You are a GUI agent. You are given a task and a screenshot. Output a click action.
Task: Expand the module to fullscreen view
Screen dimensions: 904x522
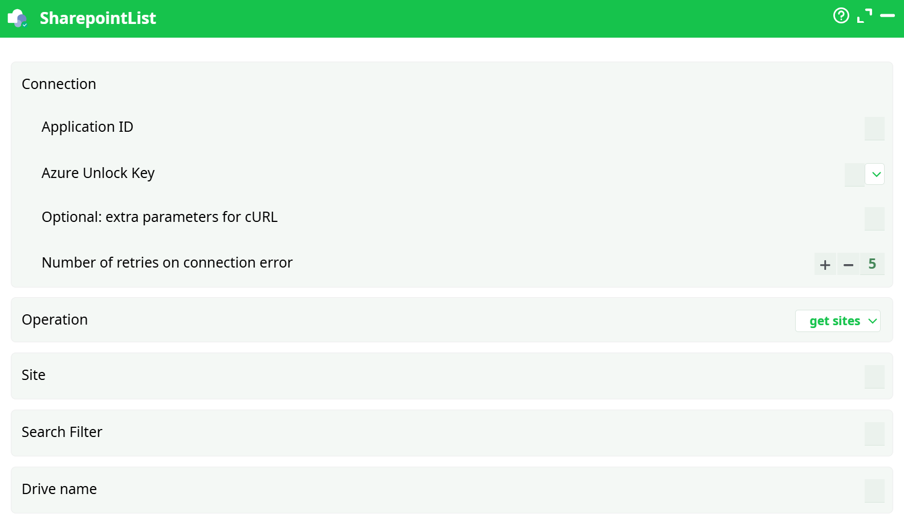(865, 16)
